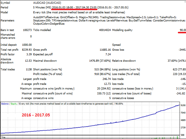Click Short positions value 515 (84.08%)
Image resolution: width=186 pixels, height=139 pixels.
click(103, 69)
